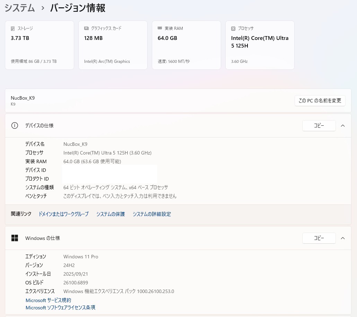Click the デバイスの仕様 section header text
Viewport: 357px width, 317px height.
[39, 126]
